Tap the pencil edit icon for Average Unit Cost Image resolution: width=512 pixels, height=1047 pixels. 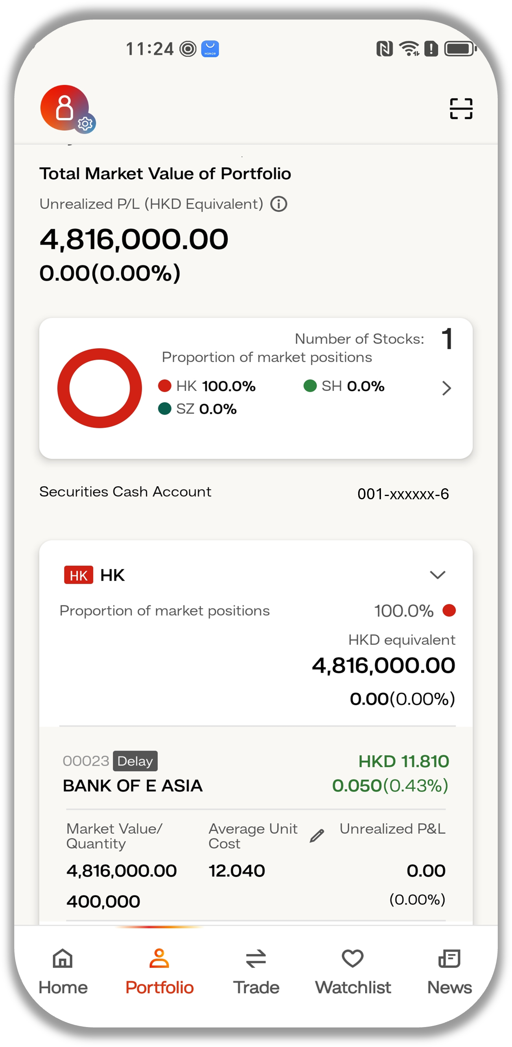pyautogui.click(x=317, y=835)
